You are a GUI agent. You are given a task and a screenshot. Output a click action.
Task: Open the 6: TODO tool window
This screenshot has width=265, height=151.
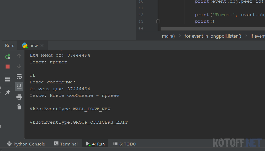[125, 144]
